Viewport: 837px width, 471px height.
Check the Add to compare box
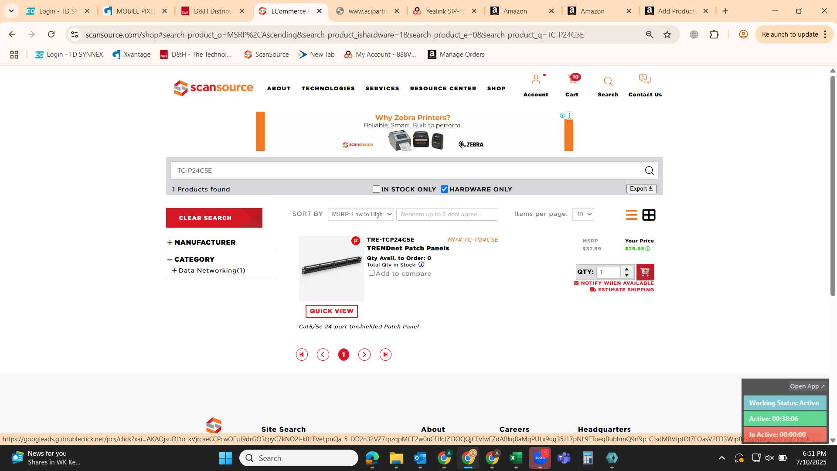371,273
